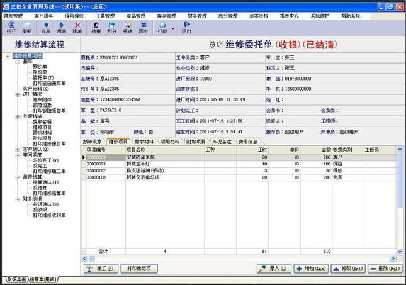Click the 录入 (L) button
The height and width of the screenshot is (285, 406).
click(274, 269)
